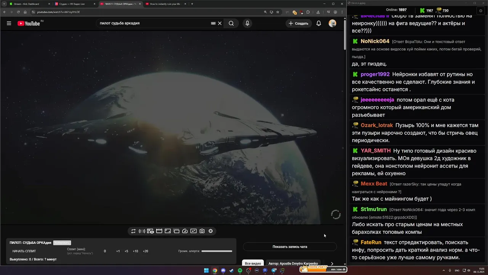
Task: Open YouTube notifications bell
Action: 319,23
